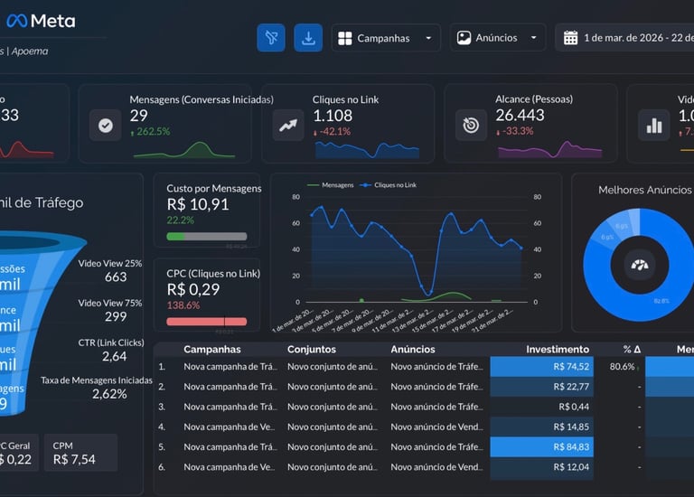Viewport: 694px width, 497px height.
Task: Expand Campanhas filter via its arrow
Action: [428, 38]
